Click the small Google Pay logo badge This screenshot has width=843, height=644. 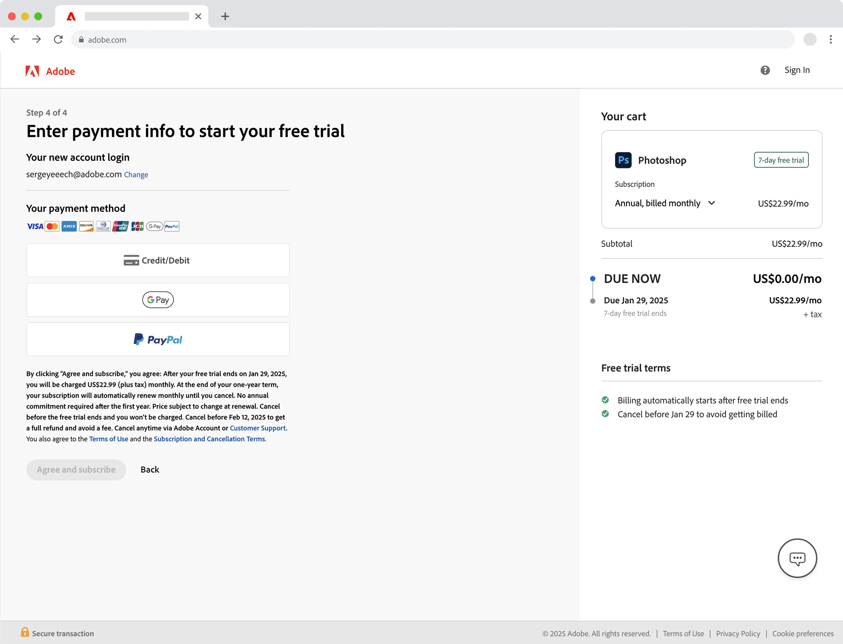click(x=154, y=226)
